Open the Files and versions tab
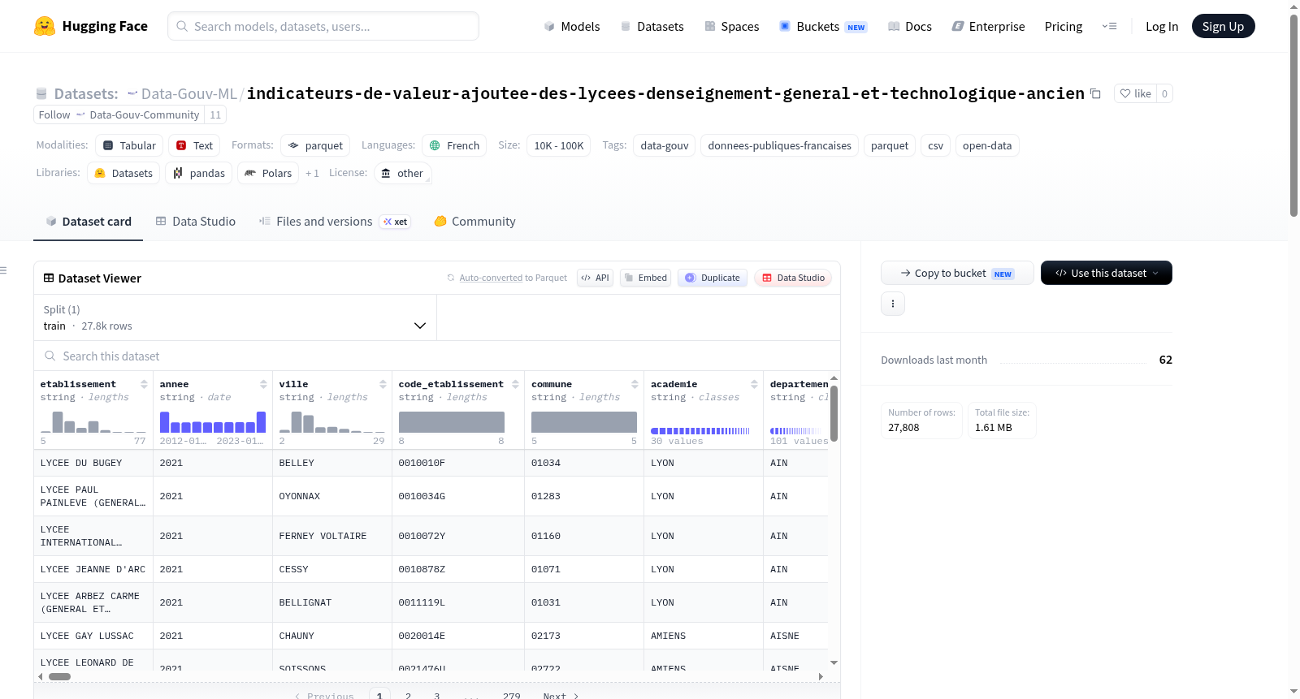1300x699 pixels. point(335,221)
